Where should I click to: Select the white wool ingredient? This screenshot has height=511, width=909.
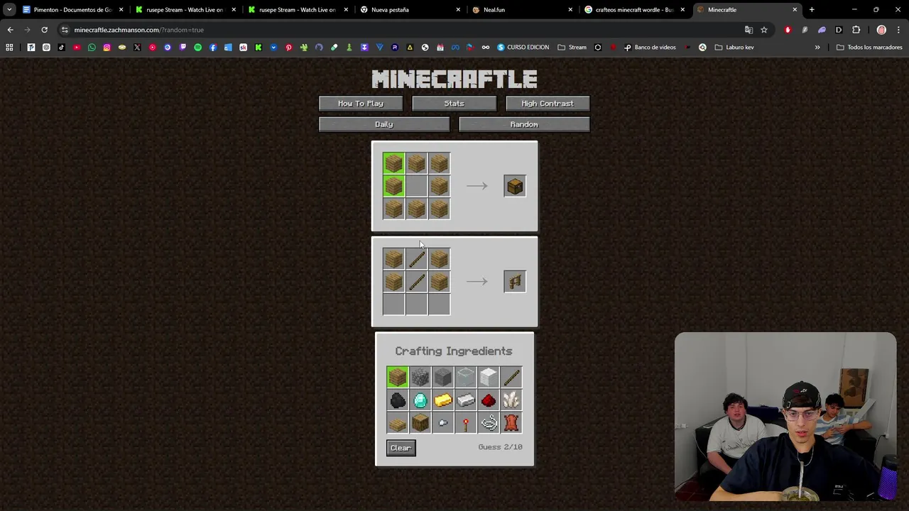coord(488,377)
